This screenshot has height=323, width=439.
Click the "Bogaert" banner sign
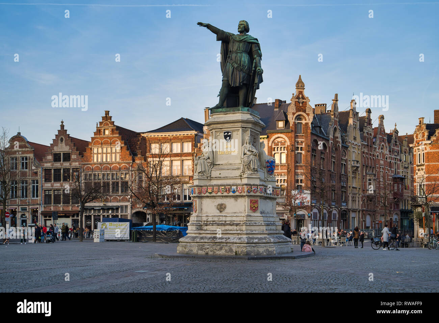click(x=113, y=231)
